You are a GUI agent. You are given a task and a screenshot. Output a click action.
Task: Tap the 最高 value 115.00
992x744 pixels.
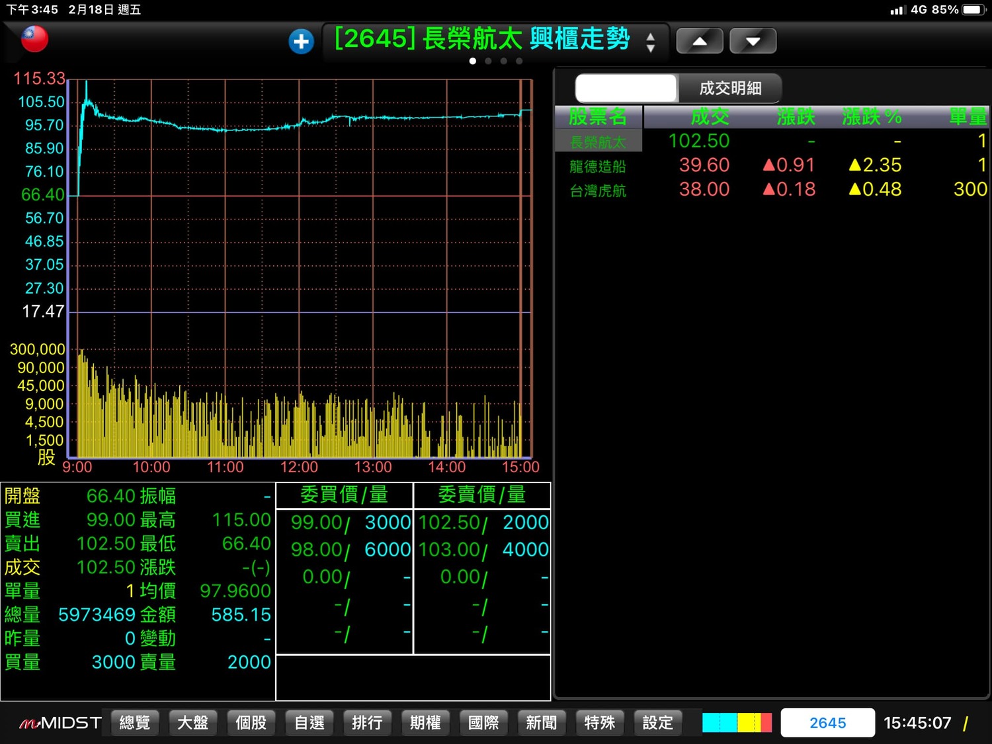[x=241, y=520]
